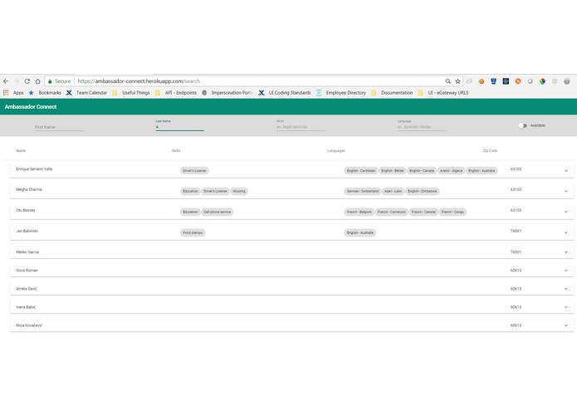Open the Useful Things bookmark folder

(x=131, y=93)
